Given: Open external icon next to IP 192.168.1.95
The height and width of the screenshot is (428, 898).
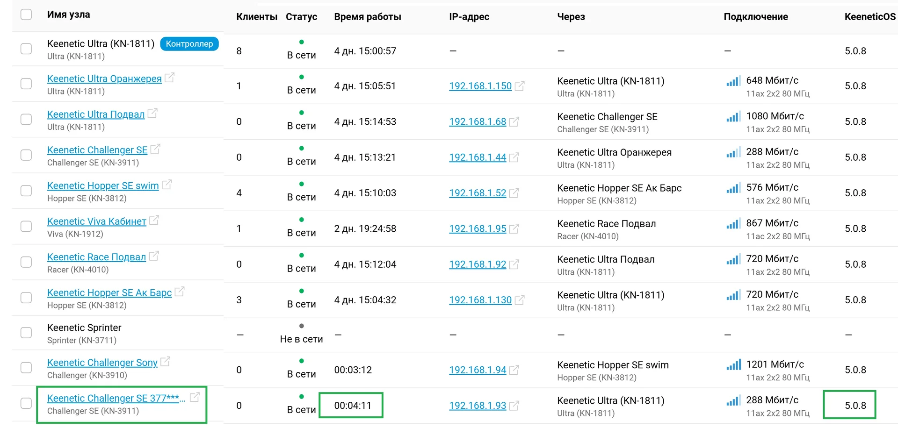Looking at the screenshot, I should [514, 228].
